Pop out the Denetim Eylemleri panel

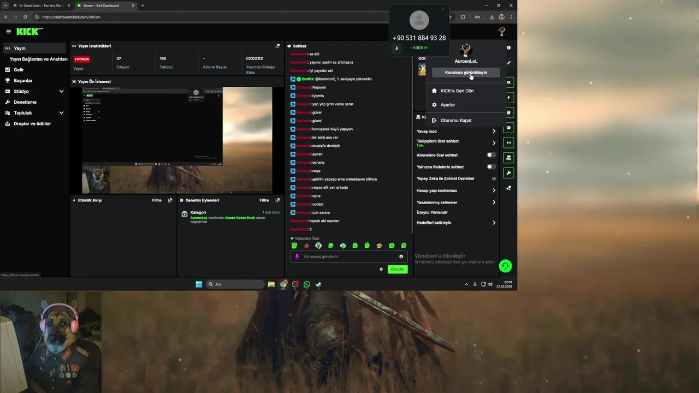point(277,200)
